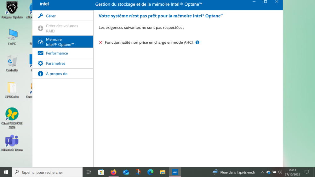Select Mémoire Intel Optane menu item
Viewport: 315px width, 177px height.
pyautogui.click(x=63, y=42)
